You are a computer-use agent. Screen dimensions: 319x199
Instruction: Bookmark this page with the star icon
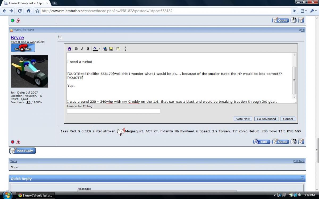pyautogui.click(x=37, y=11)
